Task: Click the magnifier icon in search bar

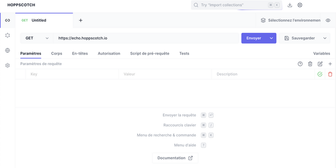Action: (196, 5)
